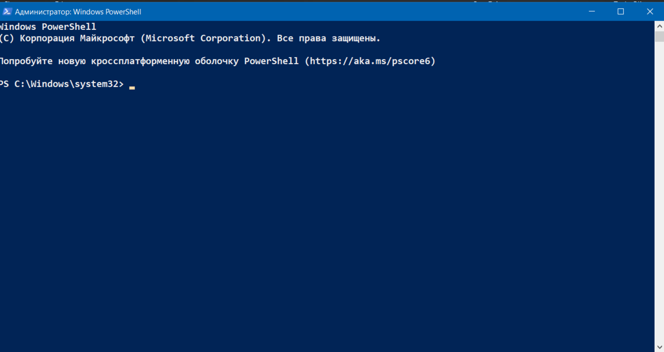The width and height of the screenshot is (664, 352).
Task: Click the PS C:\Windows\system32> prompt text
Action: point(61,85)
